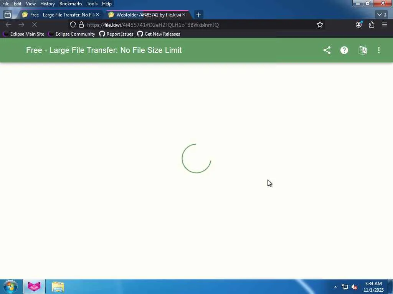Open the recent browsing view icon
The width and height of the screenshot is (393, 294).
click(x=8, y=15)
